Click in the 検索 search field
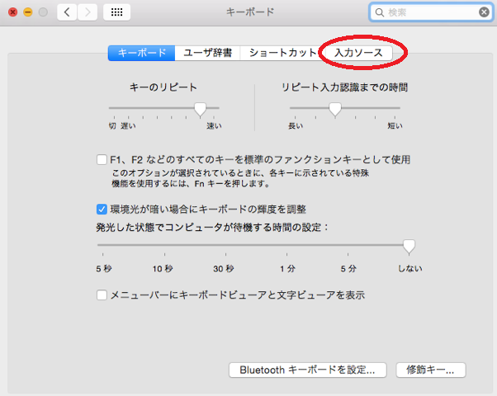The height and width of the screenshot is (396, 497). coord(431,12)
